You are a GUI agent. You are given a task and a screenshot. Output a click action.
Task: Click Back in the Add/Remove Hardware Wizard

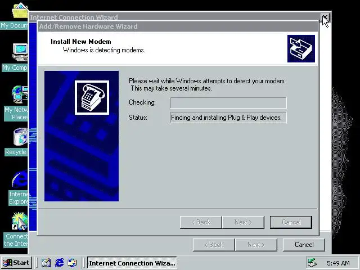(201, 222)
